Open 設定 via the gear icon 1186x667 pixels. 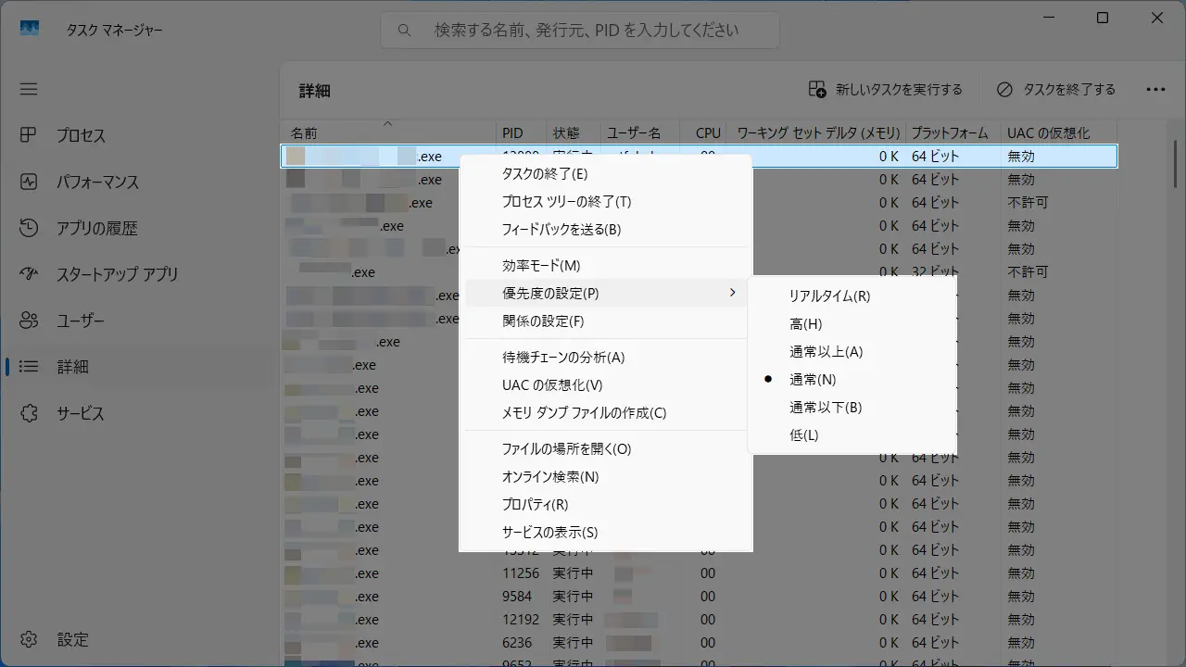29,639
